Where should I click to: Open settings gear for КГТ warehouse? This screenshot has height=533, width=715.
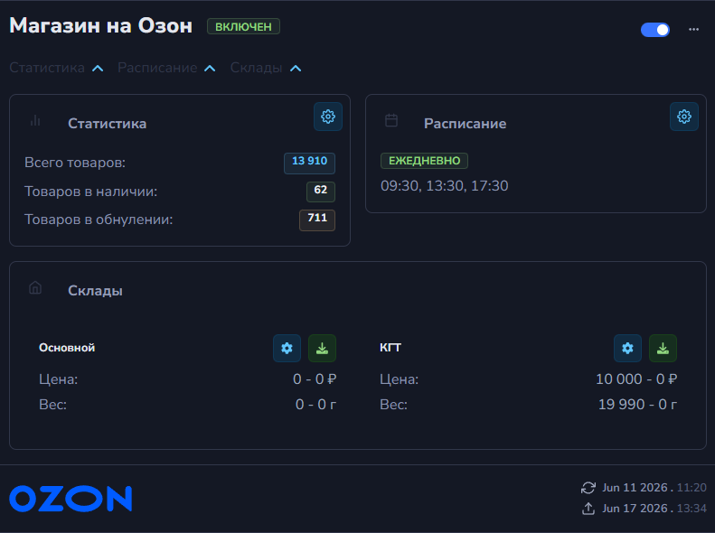coord(627,349)
